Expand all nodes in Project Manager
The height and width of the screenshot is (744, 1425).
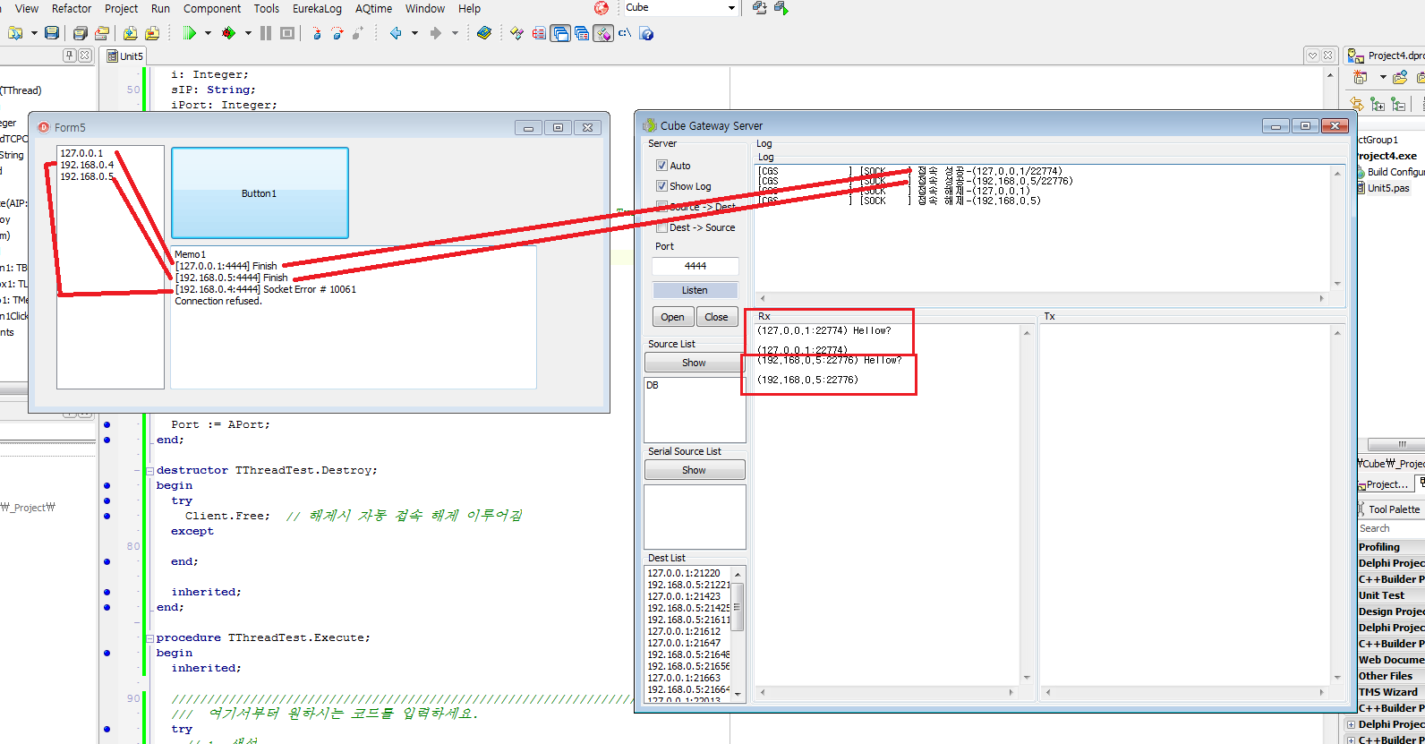tap(1378, 105)
